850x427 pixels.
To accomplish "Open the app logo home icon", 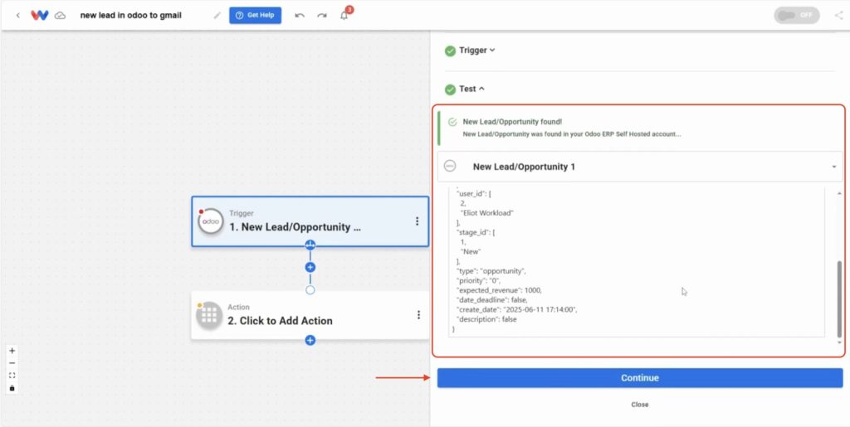I will coord(40,15).
